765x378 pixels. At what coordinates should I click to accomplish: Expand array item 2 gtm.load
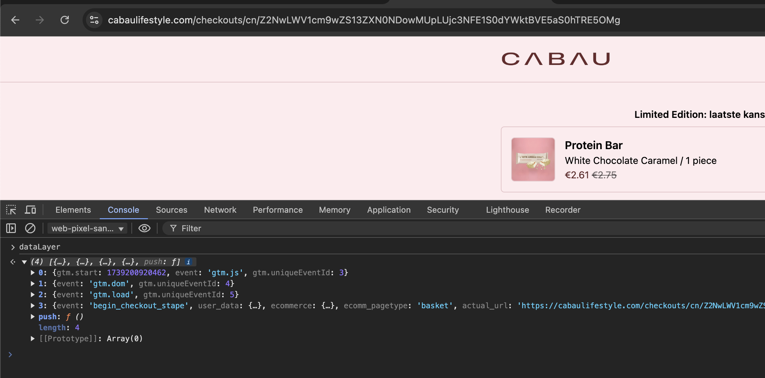(33, 295)
